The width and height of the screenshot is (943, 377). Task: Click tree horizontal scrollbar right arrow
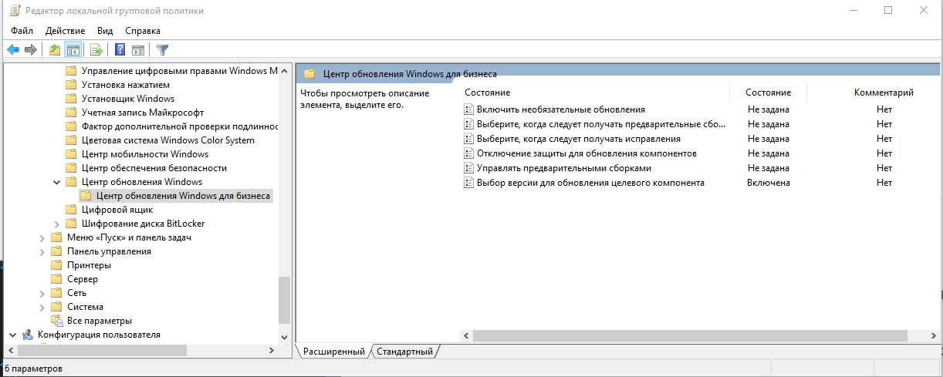(271, 351)
